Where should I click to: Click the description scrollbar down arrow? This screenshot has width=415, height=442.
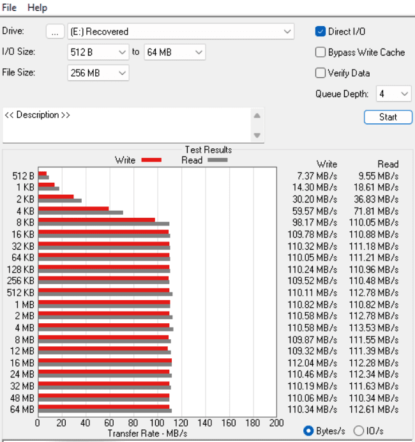257,135
